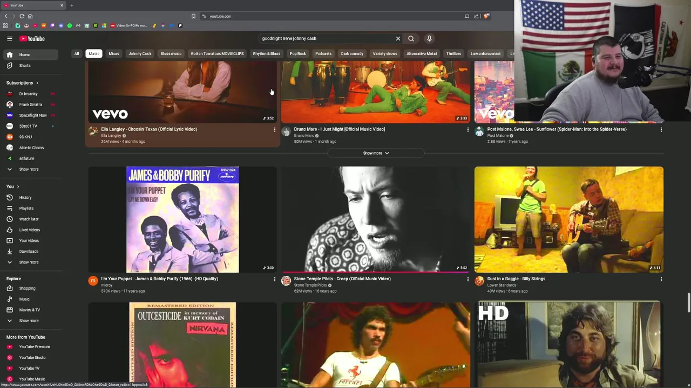691x388 pixels.
Task: Show more subscriptions under altfuture
Action: click(x=31, y=169)
